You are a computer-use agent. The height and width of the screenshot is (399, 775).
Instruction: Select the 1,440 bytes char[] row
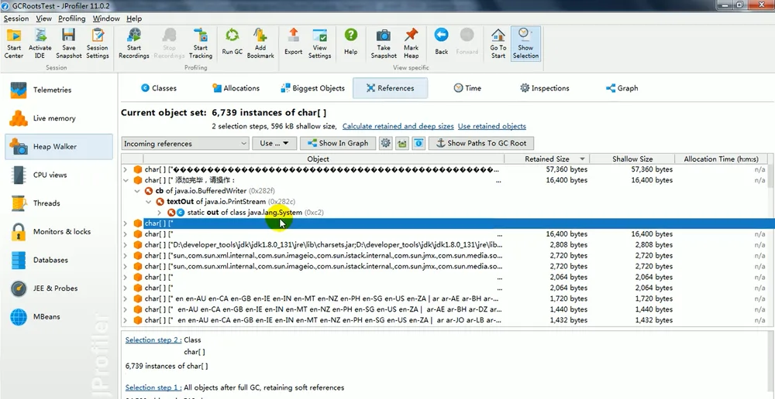[445, 310]
